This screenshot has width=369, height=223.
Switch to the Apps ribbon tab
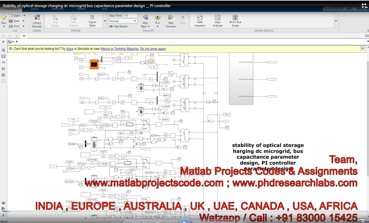[105, 9]
